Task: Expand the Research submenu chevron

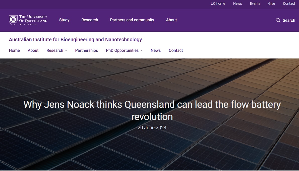Action: [x=66, y=50]
